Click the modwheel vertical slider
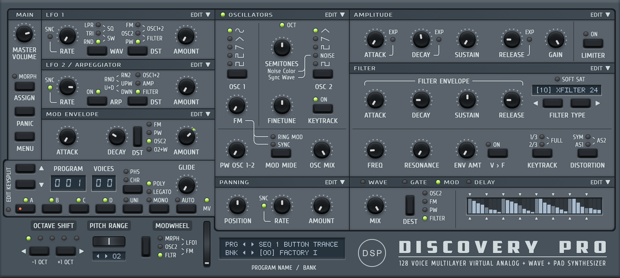The image size is (620, 278). click(207, 244)
